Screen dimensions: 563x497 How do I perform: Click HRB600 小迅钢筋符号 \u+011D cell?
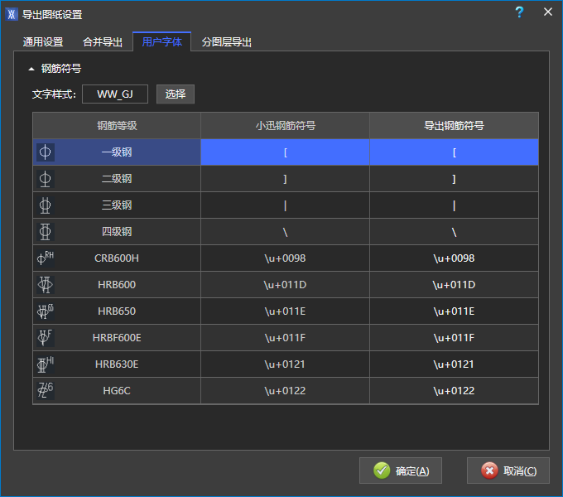[x=285, y=285]
